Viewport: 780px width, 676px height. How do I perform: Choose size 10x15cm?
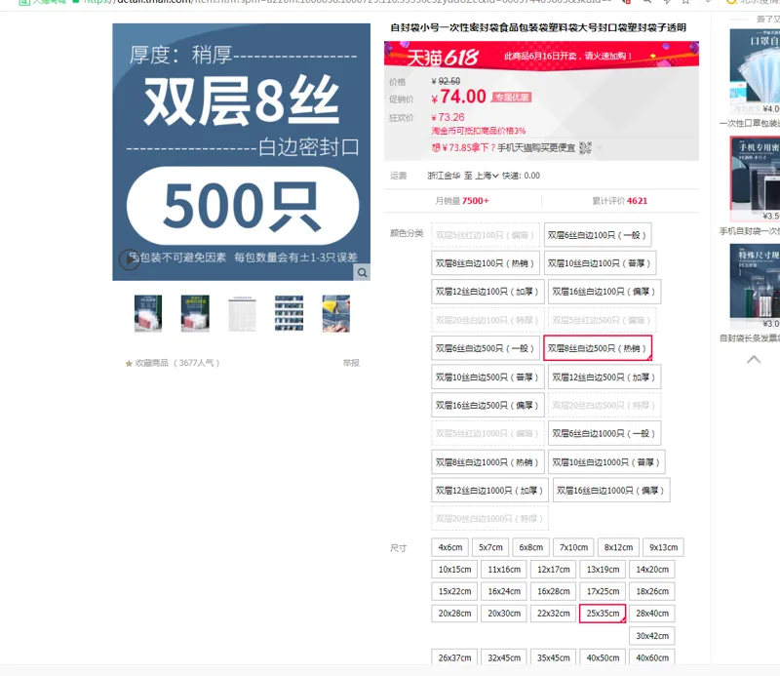(454, 570)
